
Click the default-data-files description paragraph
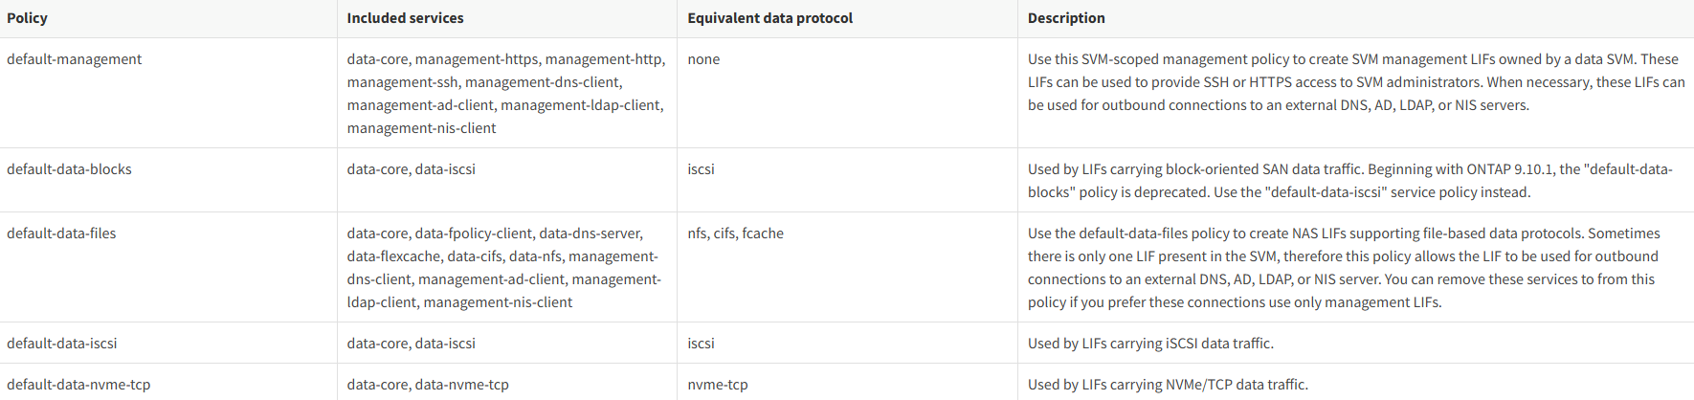pyautogui.click(x=1344, y=268)
